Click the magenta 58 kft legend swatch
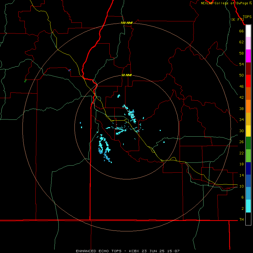Image resolution: width=253 pixels, height=253 pixels. (x=248, y=56)
